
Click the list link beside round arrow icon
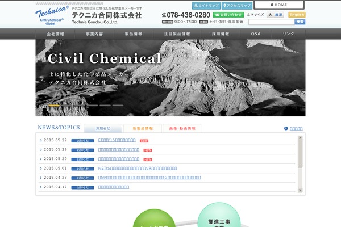pos(296,129)
